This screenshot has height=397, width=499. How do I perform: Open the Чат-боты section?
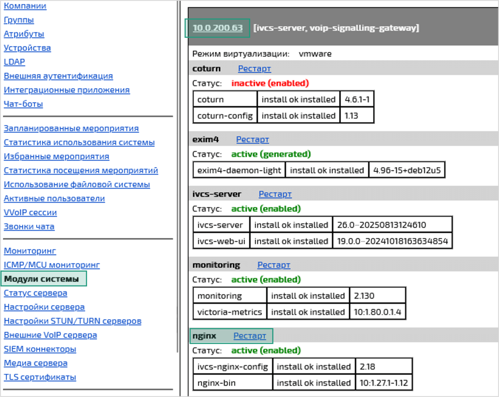[23, 104]
